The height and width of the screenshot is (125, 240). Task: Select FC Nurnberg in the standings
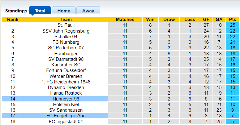66,42
